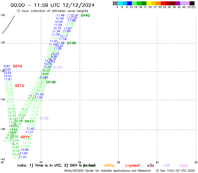Viewport: 198px width, 173px height.
Task: Click the black swatch at the legend's end
Action: click(x=192, y=3)
